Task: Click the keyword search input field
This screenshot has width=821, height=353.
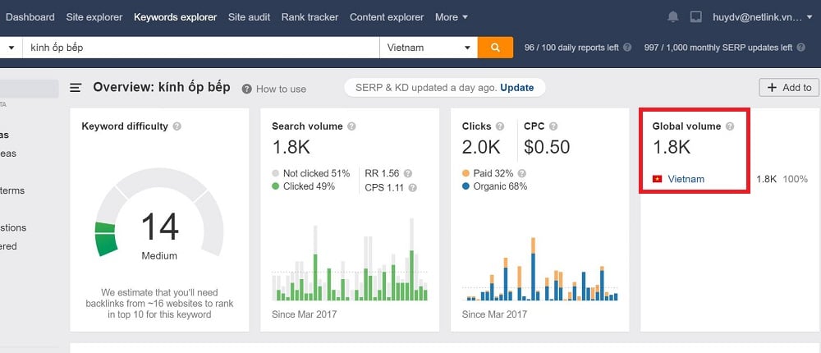Action: [201, 47]
